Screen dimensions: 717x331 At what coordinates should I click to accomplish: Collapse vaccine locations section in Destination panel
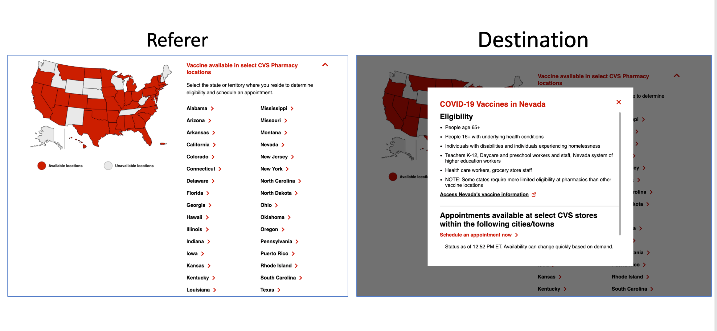[676, 76]
